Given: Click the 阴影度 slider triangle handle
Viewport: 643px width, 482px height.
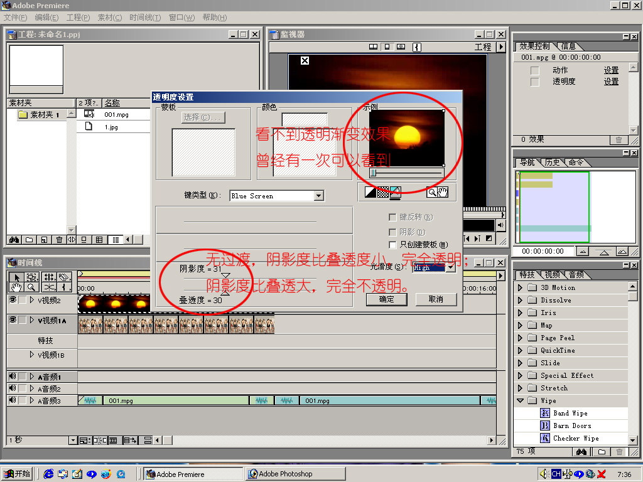Looking at the screenshot, I should [225, 276].
